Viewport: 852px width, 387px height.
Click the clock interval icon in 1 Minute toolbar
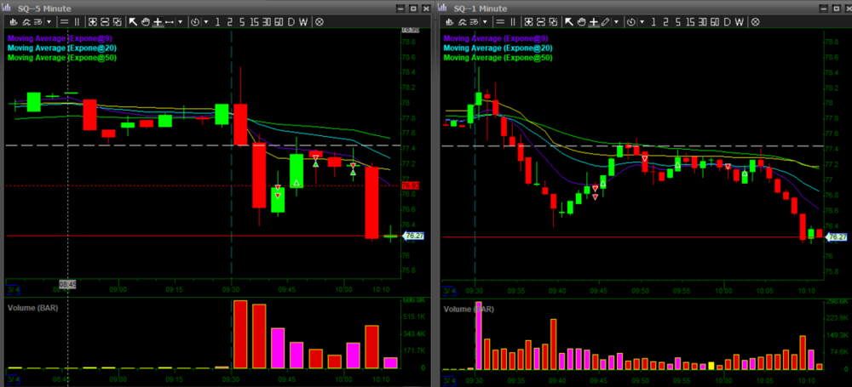633,21
